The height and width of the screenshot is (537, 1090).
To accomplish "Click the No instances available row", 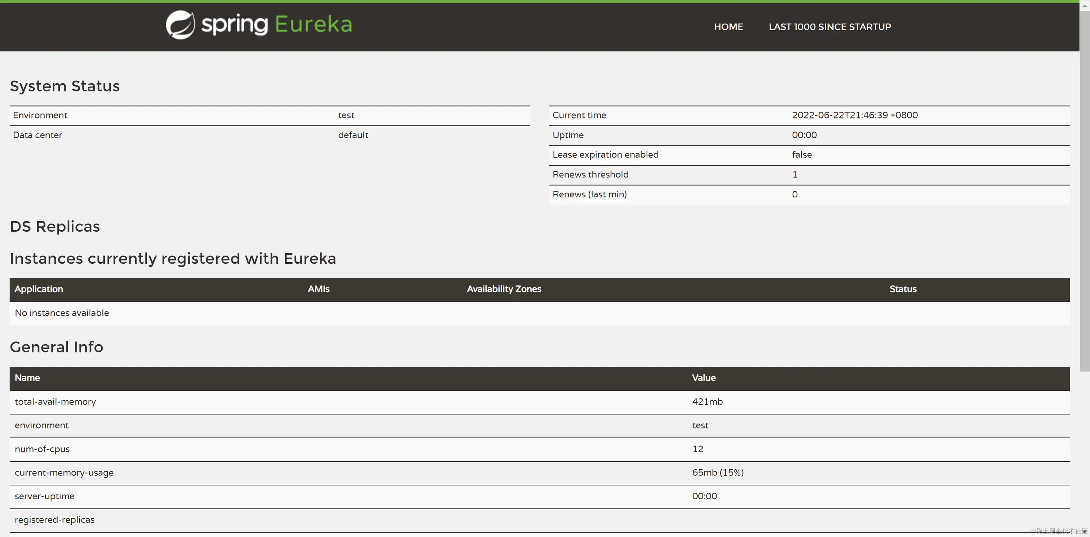I will pyautogui.click(x=62, y=313).
